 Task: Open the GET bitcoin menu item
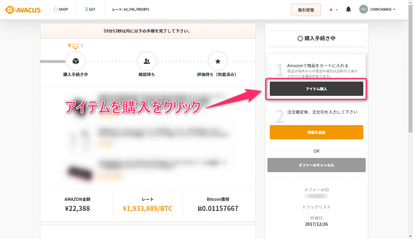90,9
